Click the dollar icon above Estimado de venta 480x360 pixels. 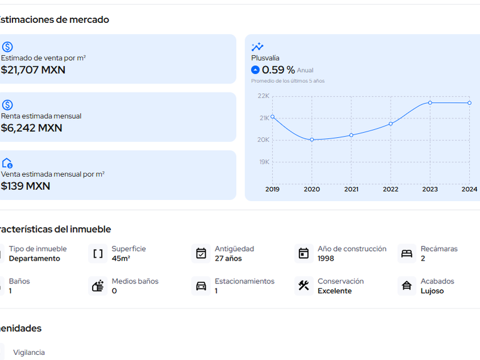[x=7, y=47]
